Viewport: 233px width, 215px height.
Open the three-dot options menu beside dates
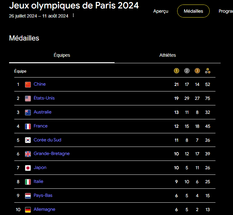point(73,16)
